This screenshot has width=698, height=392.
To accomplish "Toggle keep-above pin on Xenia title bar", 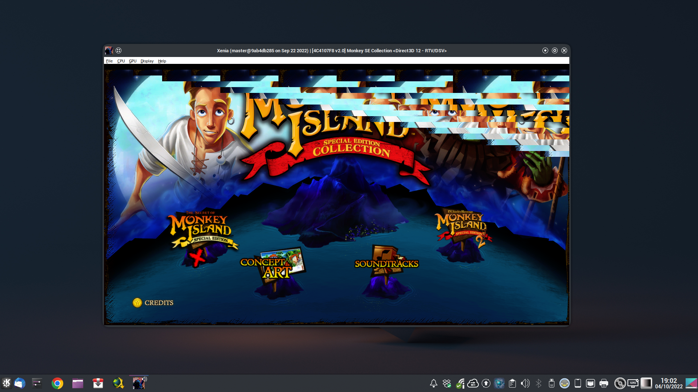I will (x=119, y=50).
